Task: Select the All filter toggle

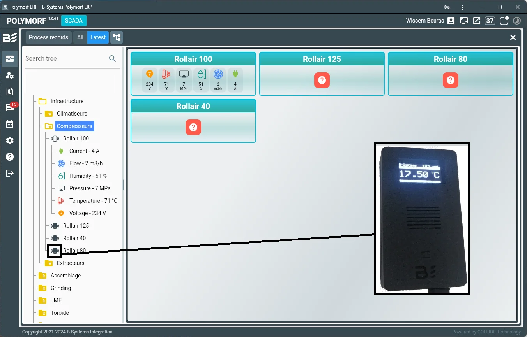Action: (x=80, y=37)
